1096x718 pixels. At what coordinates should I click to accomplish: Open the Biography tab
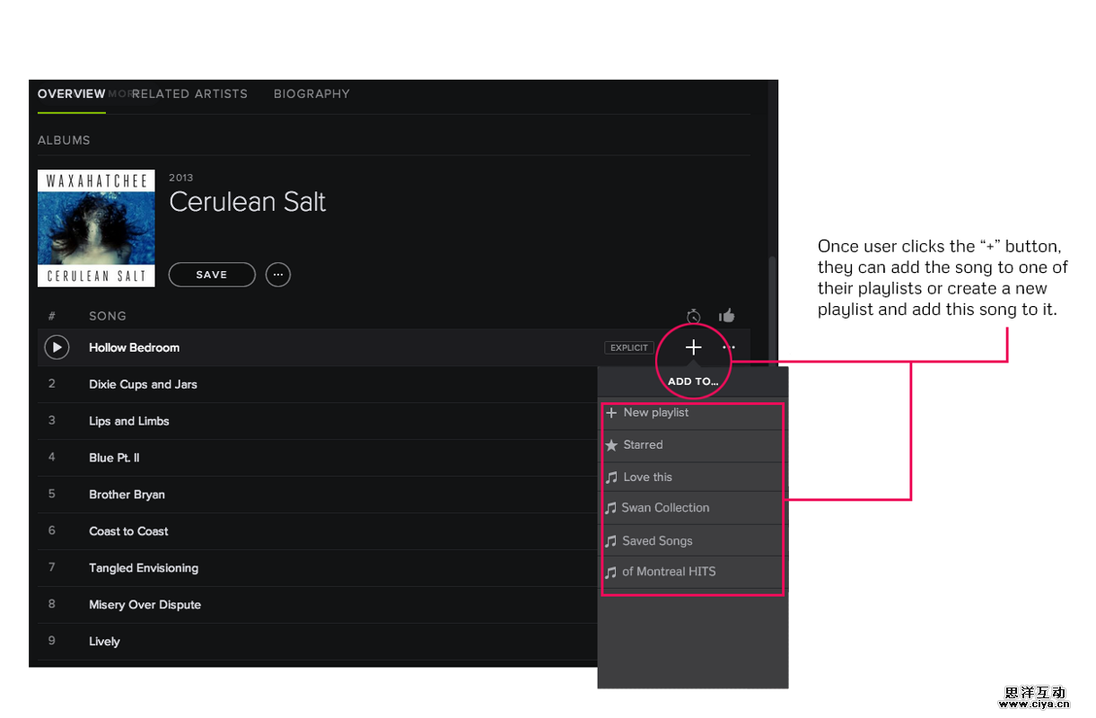(311, 93)
